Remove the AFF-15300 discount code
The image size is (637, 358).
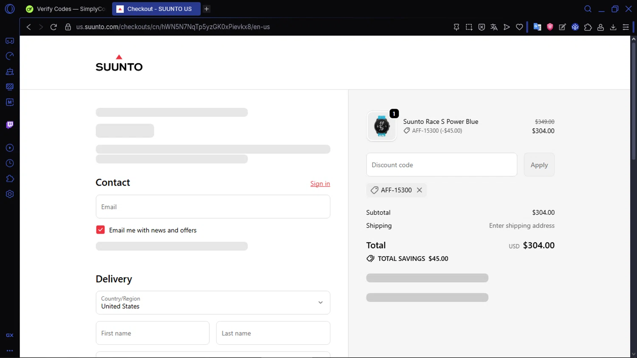pyautogui.click(x=420, y=190)
